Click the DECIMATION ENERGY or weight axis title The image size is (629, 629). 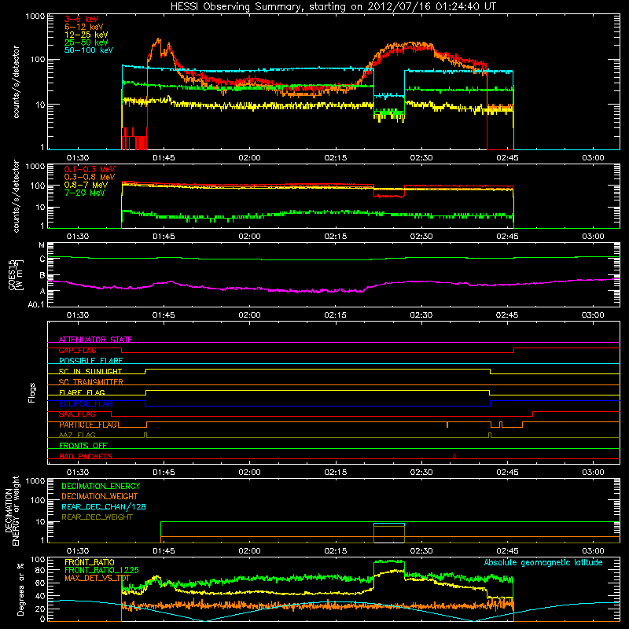coord(12,510)
